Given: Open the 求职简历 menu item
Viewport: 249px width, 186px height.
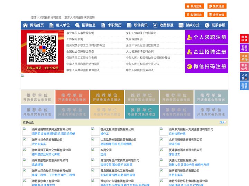Looking at the screenshot, I should click(x=115, y=25).
